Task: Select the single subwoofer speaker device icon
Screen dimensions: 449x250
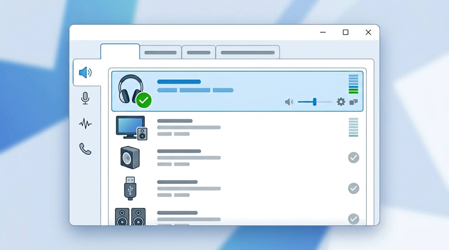Action: [130, 158]
